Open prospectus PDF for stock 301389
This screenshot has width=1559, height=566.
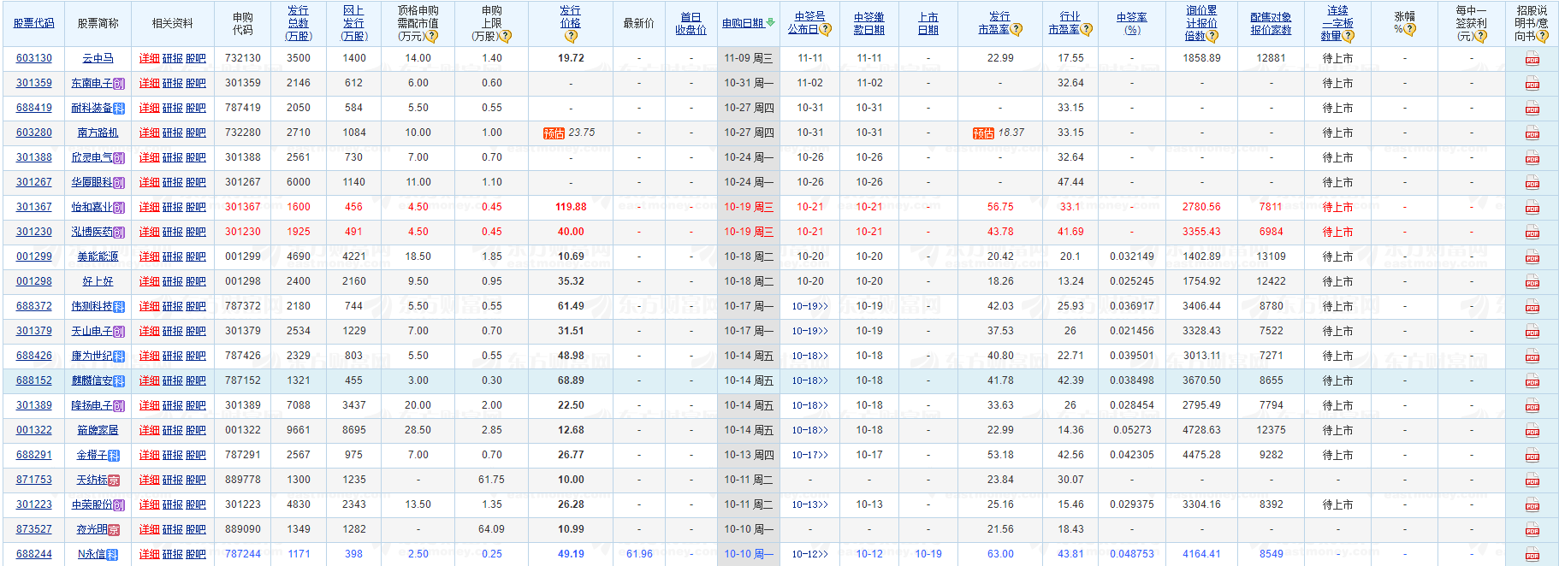[1532, 406]
